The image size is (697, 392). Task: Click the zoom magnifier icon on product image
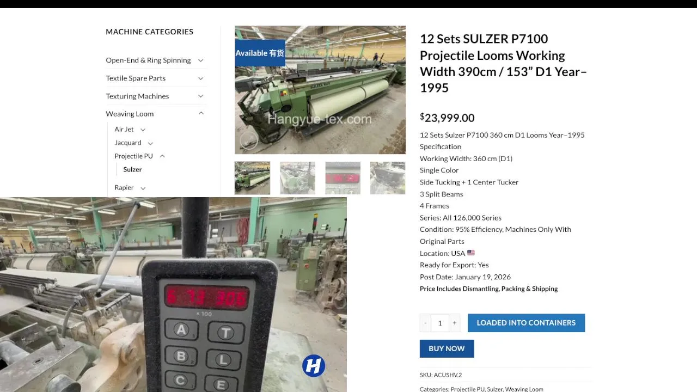point(249,141)
